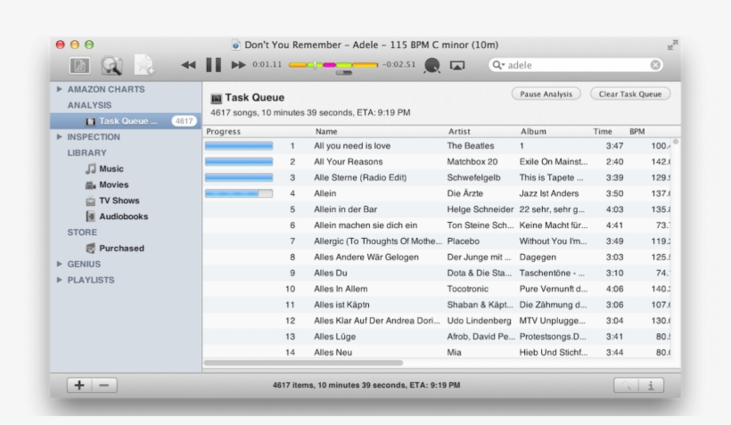The width and height of the screenshot is (731, 425).
Task: Click the colored song position waveform bar
Action: tap(333, 65)
